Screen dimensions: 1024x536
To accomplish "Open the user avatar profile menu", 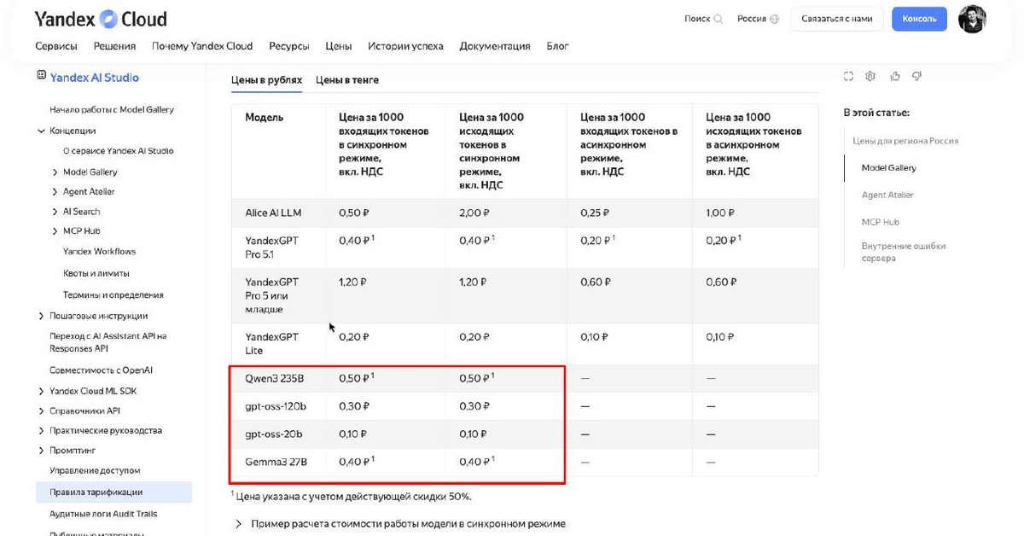I will (x=972, y=19).
